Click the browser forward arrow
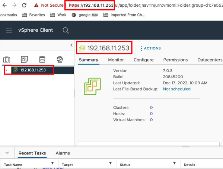The width and height of the screenshot is (223, 169). (x=15, y=5)
